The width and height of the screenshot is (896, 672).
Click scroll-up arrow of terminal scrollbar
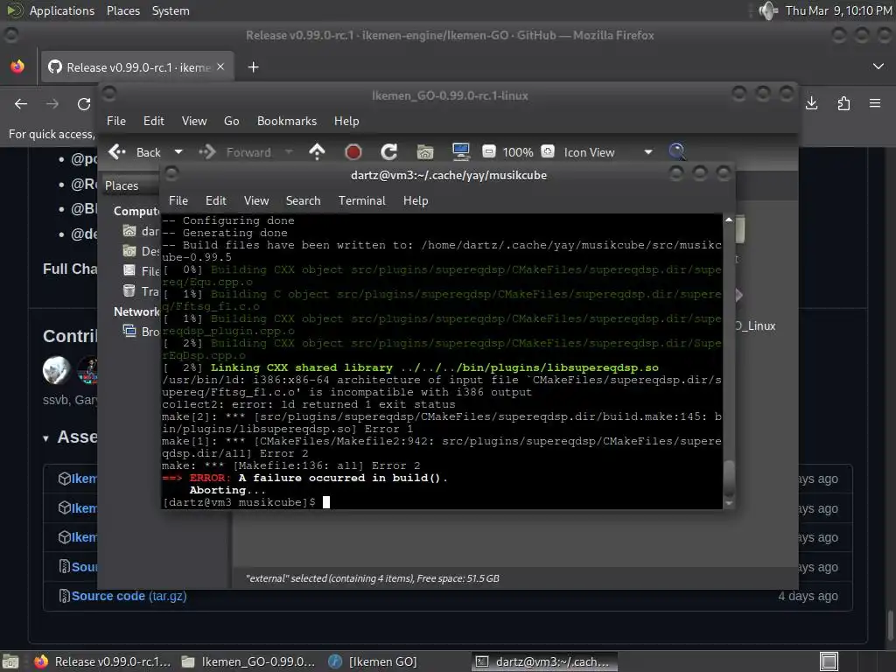pyautogui.click(x=729, y=220)
